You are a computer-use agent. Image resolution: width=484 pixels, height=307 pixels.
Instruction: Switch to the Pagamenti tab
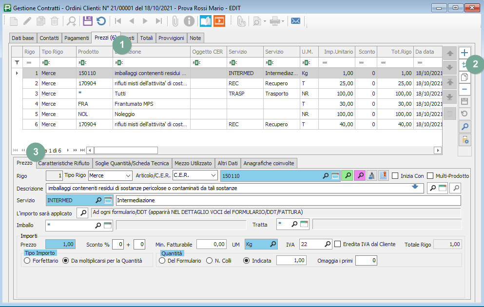point(77,38)
